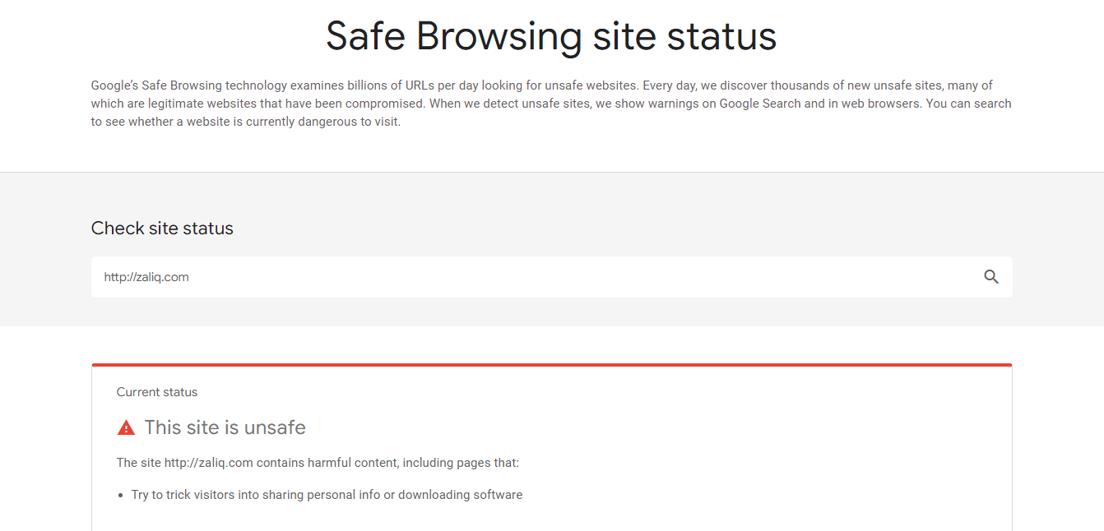
Task: Open the "Safe Browsing site status" page title
Action: tap(551, 35)
